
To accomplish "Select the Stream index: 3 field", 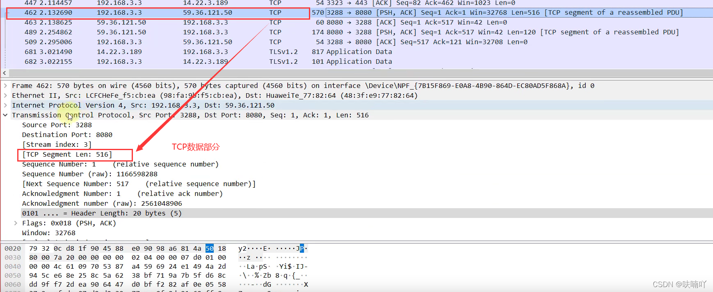I will (57, 144).
